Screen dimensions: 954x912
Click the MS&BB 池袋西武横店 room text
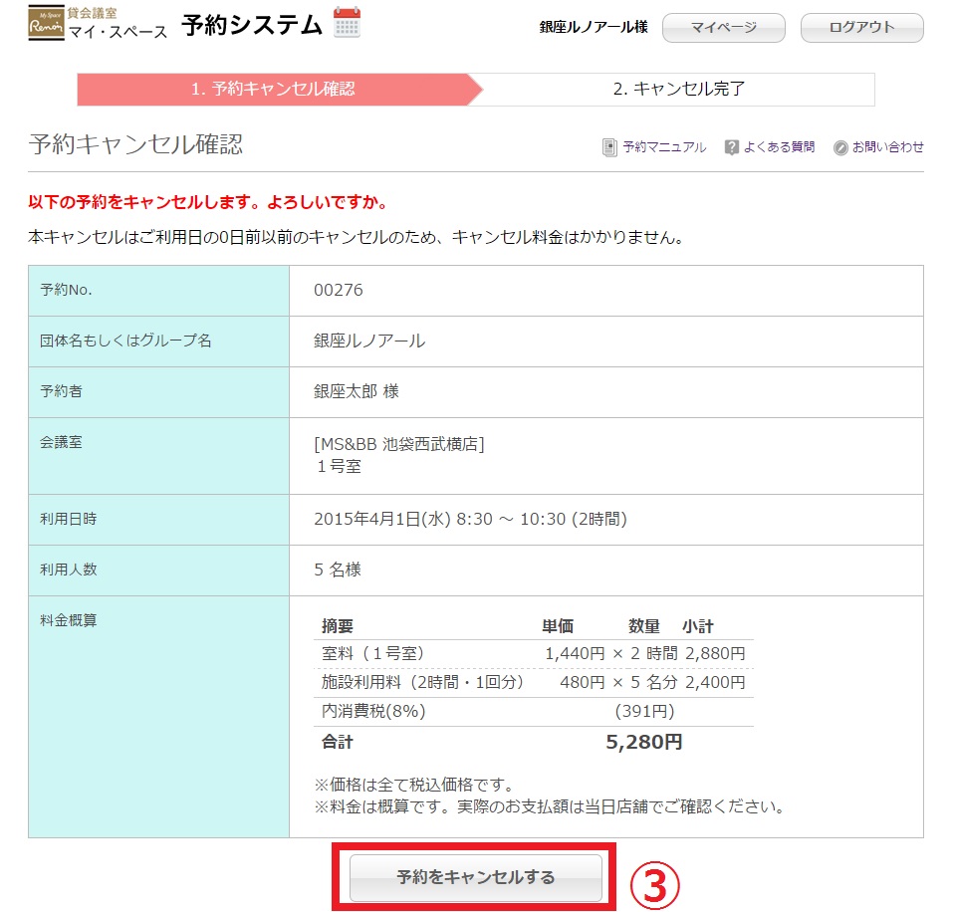click(398, 444)
